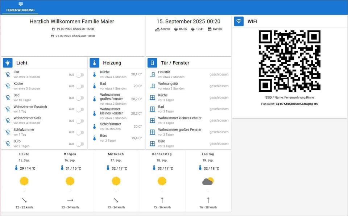
Task: Open the Ferienwohnung tab
Action: point(20,7)
